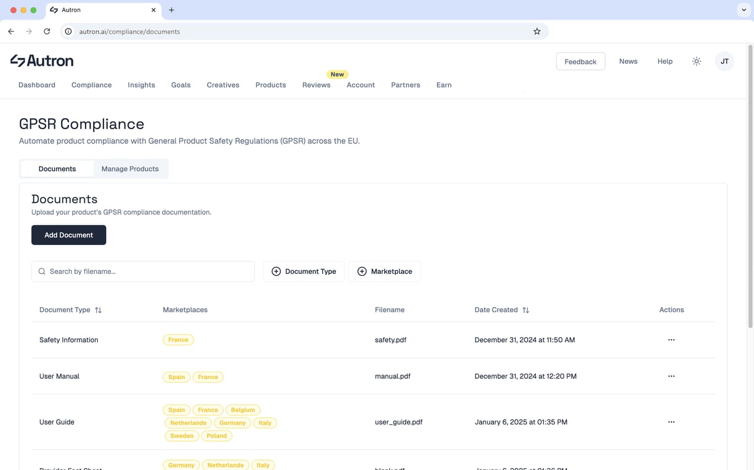Open the Products nav item

point(270,85)
